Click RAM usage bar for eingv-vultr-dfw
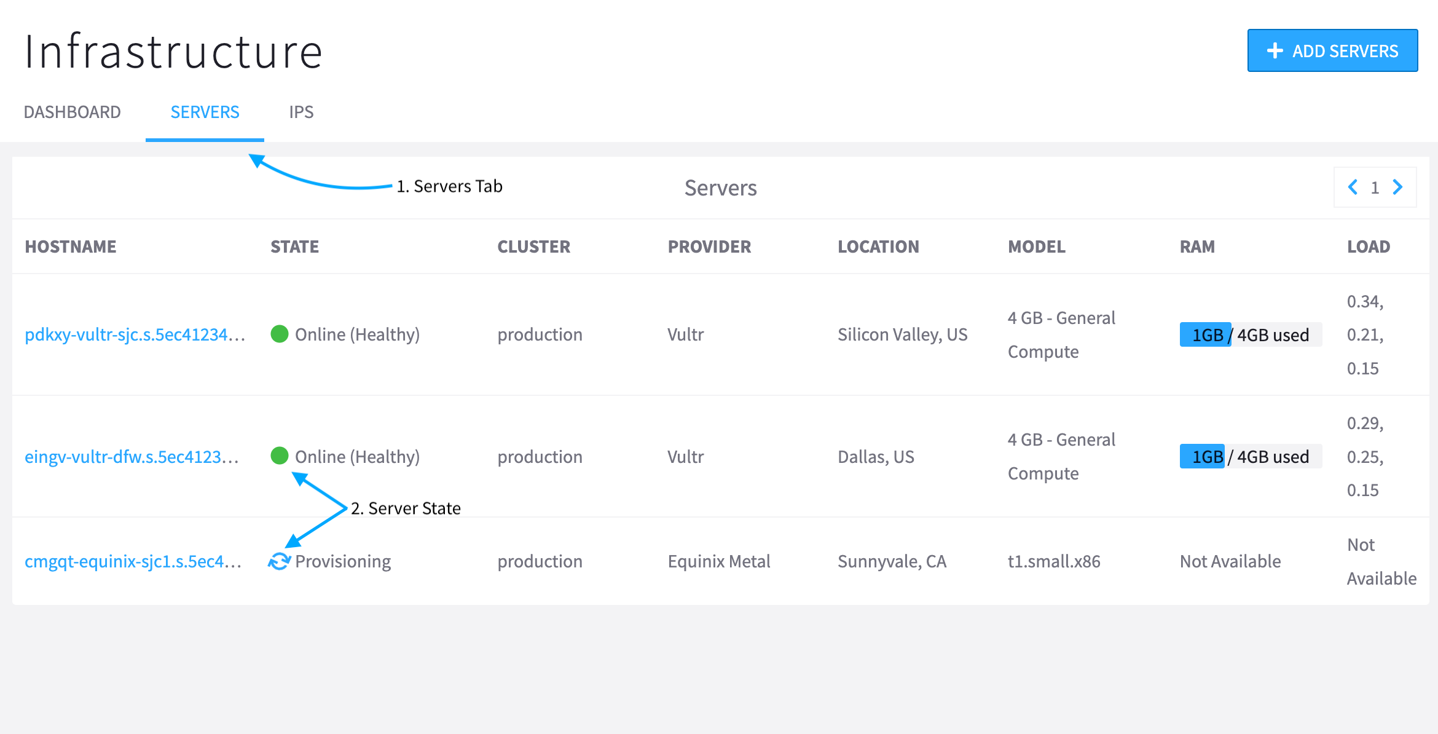Viewport: 1438px width, 734px height. point(1251,456)
